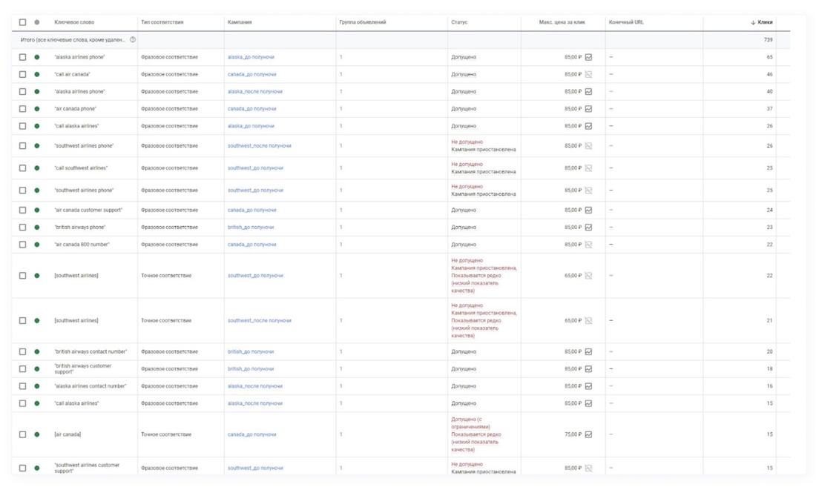Screen dimensions: 816x490
Task: Open british_до полуночи link in "british airways phone" row
Action: [x=251, y=228]
